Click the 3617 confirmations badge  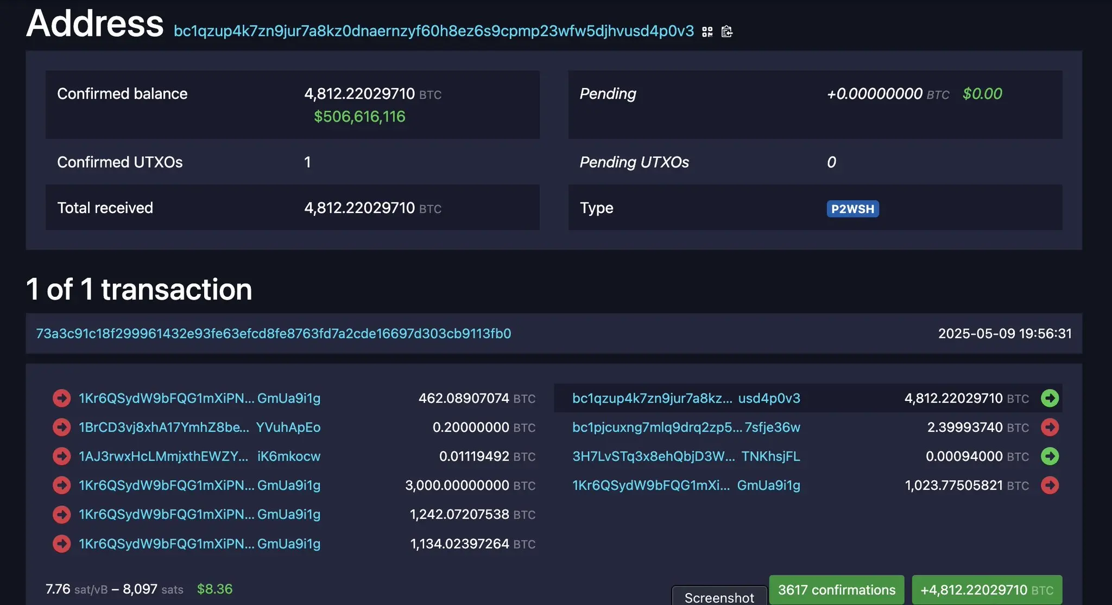[x=836, y=590]
